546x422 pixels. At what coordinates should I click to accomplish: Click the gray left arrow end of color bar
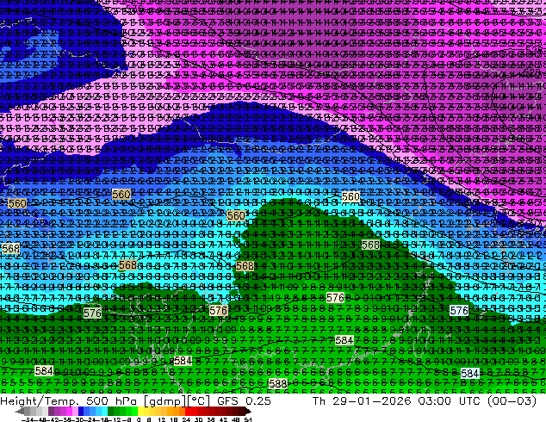[x=20, y=412]
